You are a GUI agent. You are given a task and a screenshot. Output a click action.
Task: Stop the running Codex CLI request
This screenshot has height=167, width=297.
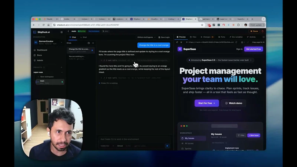[167, 146]
